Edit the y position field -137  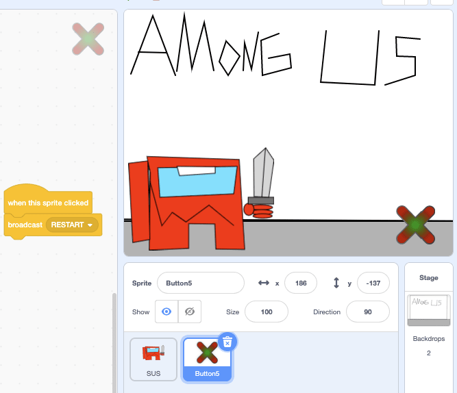373,283
